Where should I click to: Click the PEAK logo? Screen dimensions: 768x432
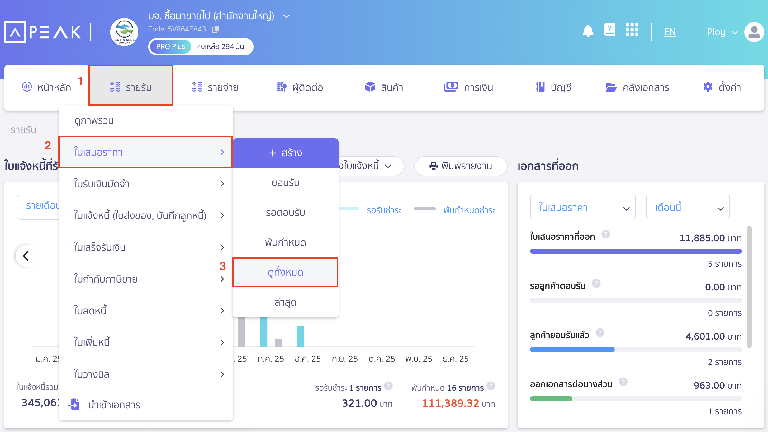pos(43,32)
